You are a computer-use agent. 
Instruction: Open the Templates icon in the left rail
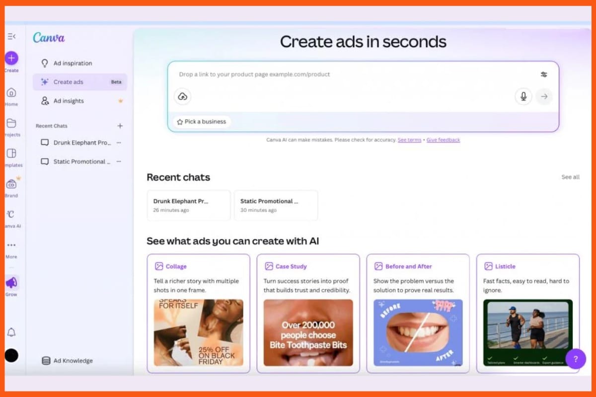tap(11, 153)
